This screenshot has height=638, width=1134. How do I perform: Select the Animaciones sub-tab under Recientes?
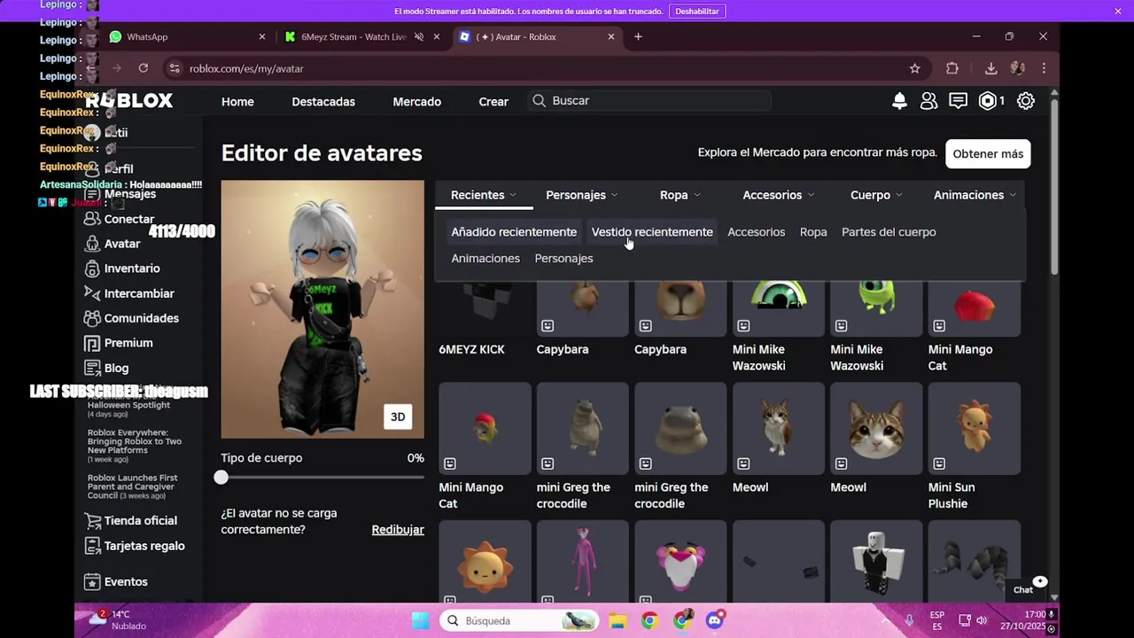(x=485, y=258)
